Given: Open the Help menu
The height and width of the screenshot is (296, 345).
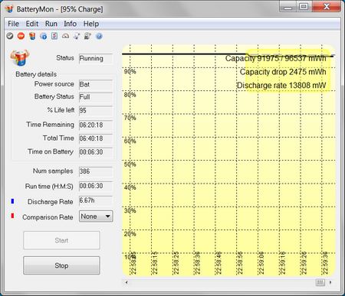Looking at the screenshot, I should (x=91, y=24).
